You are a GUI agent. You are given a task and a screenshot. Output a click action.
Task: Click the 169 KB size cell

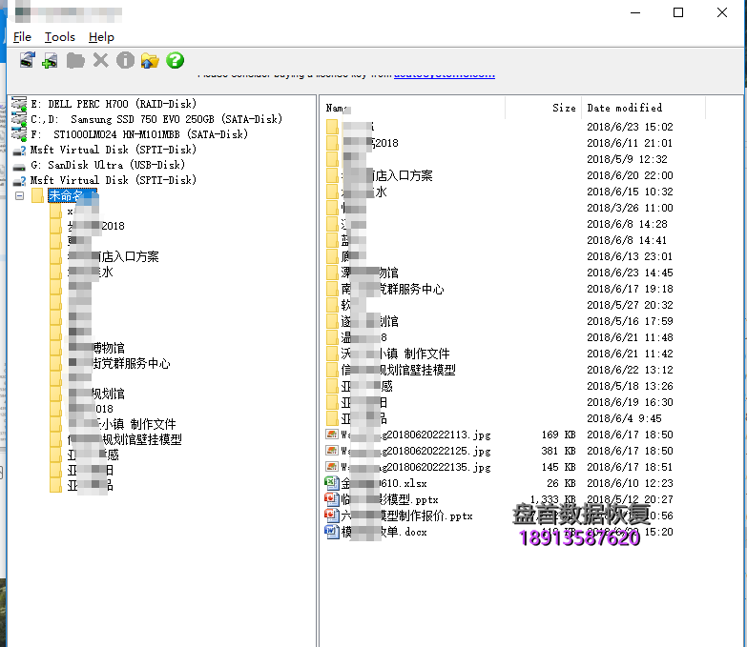click(x=558, y=435)
